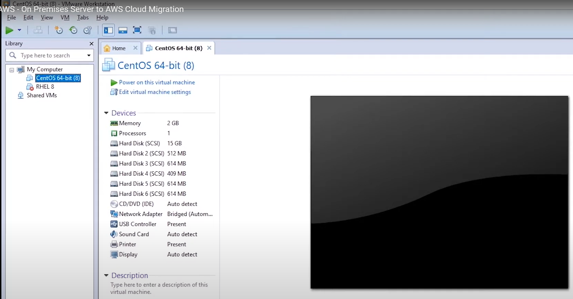Click the CD/DVD (IDE) disc icon
Screen dimensions: 573x299
pyautogui.click(x=114, y=204)
